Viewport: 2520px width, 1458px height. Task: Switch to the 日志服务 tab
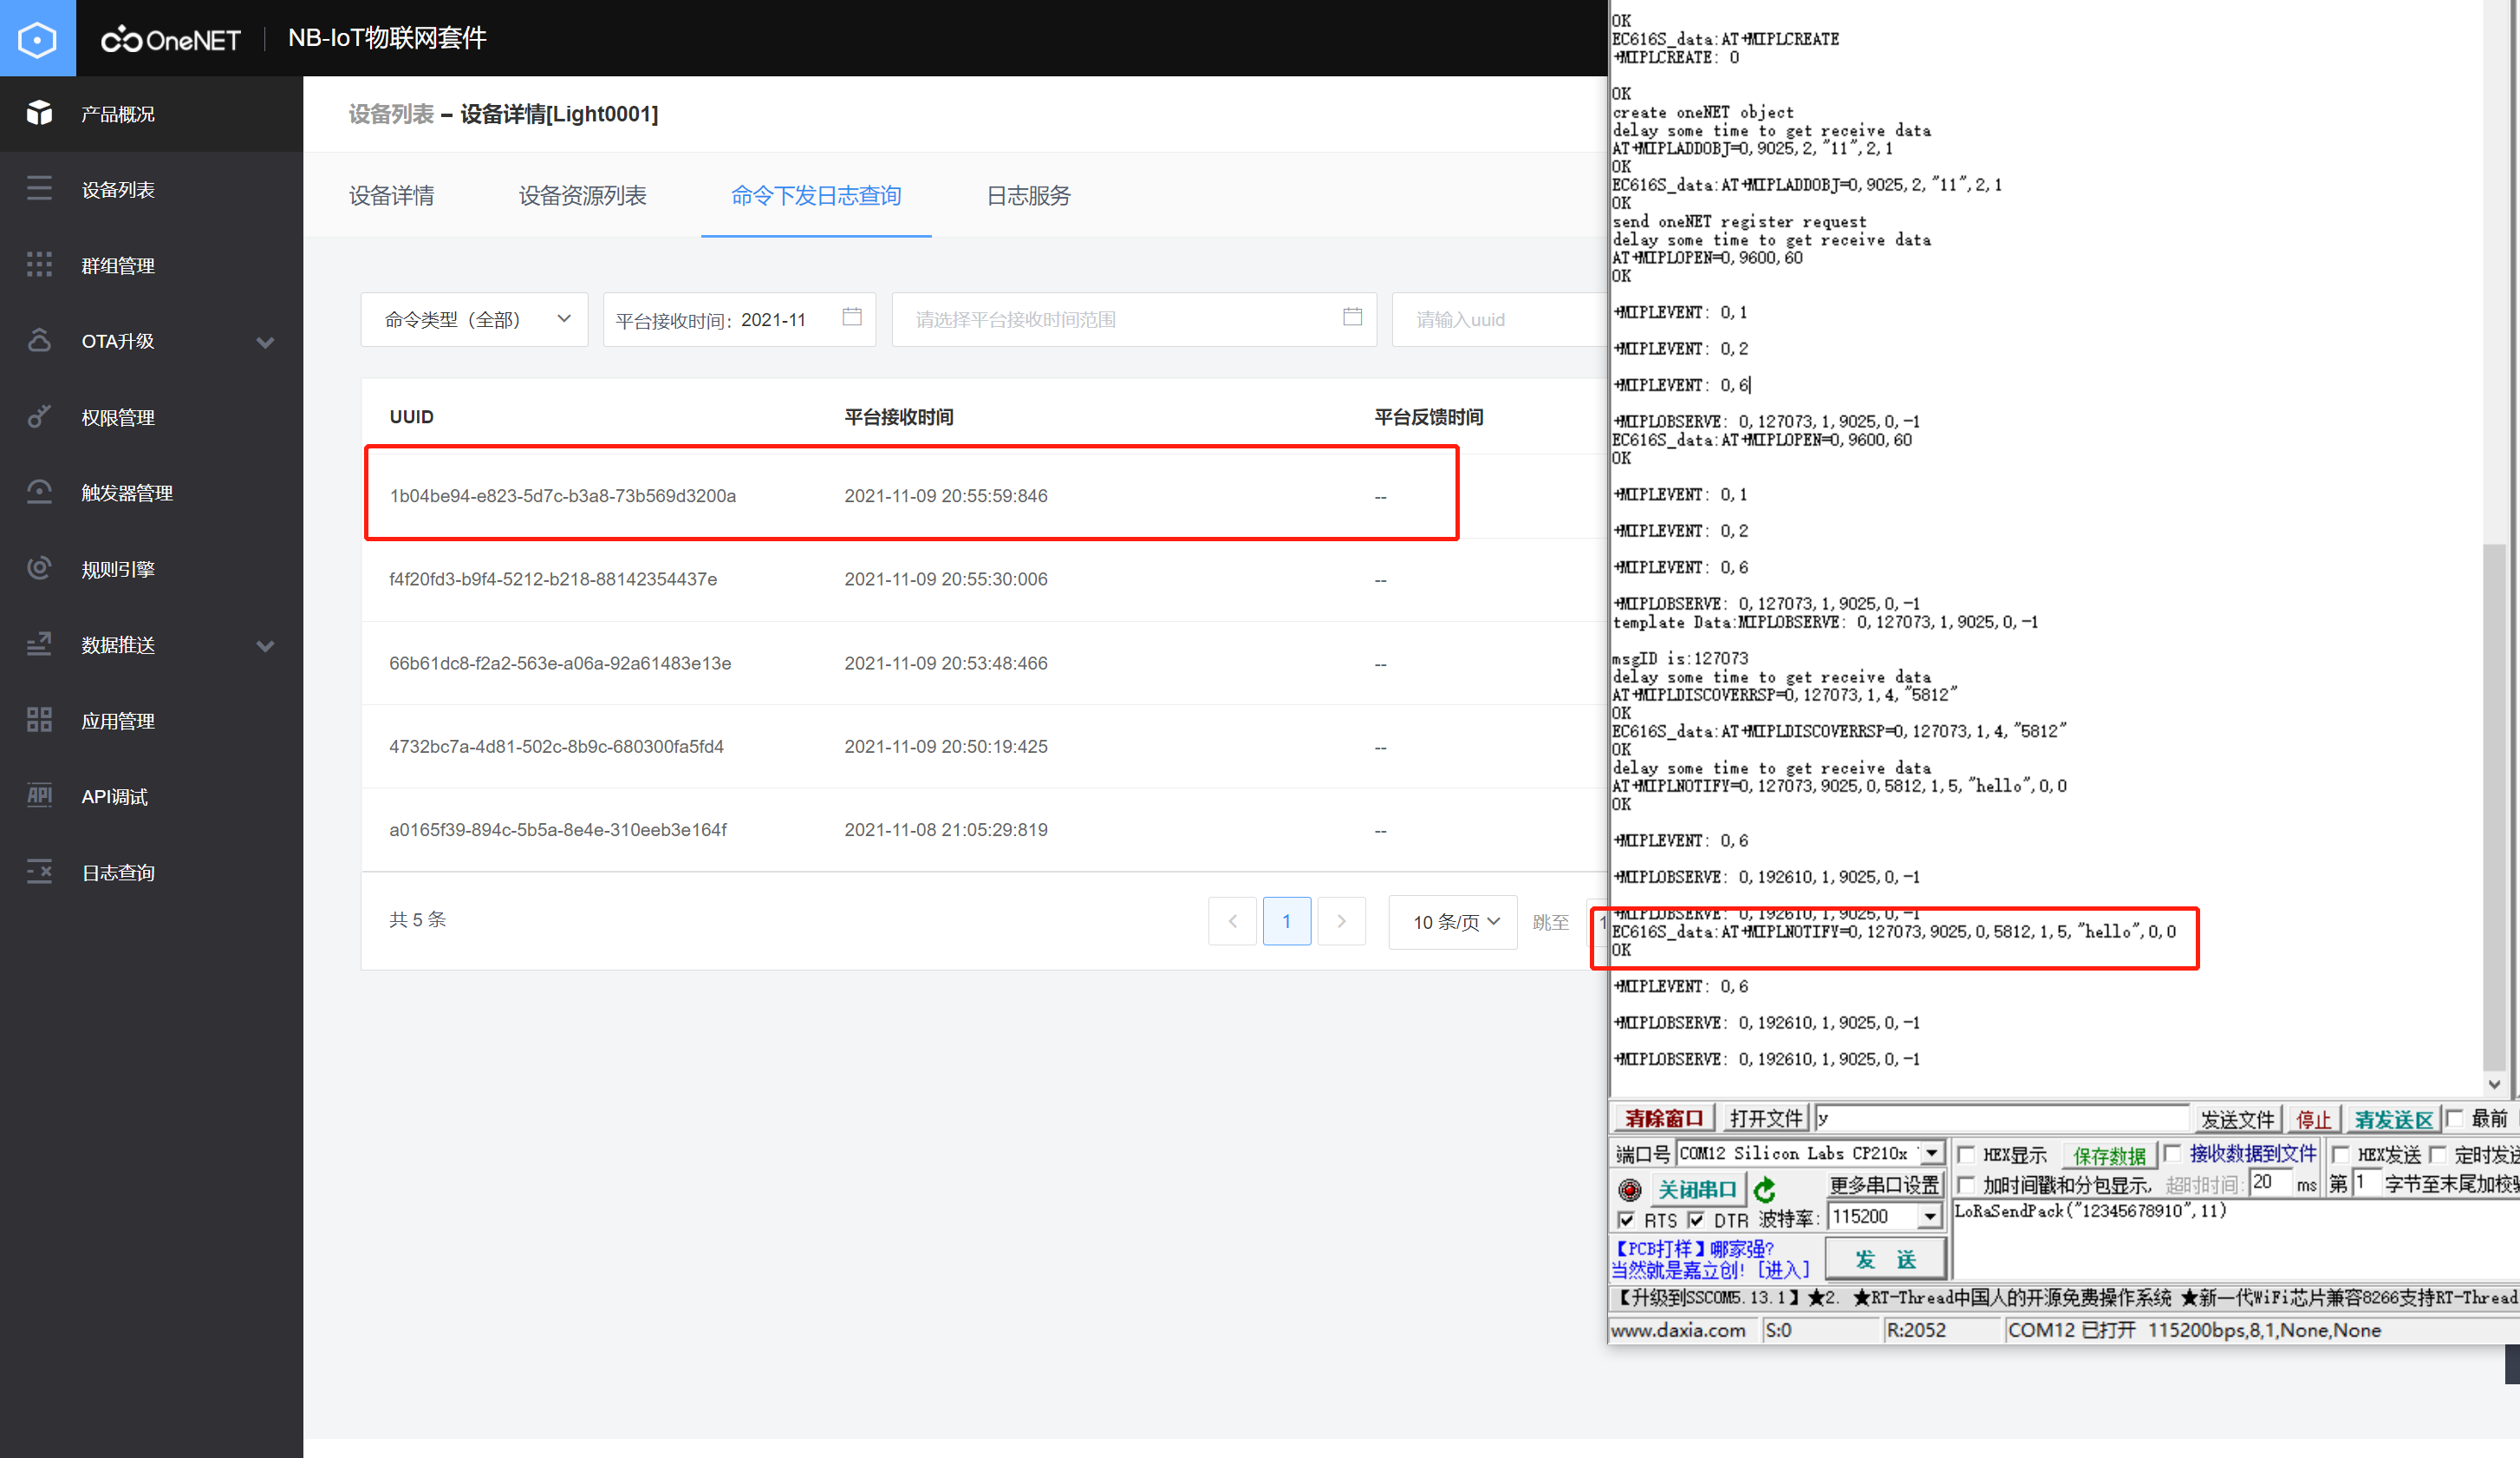(1027, 196)
